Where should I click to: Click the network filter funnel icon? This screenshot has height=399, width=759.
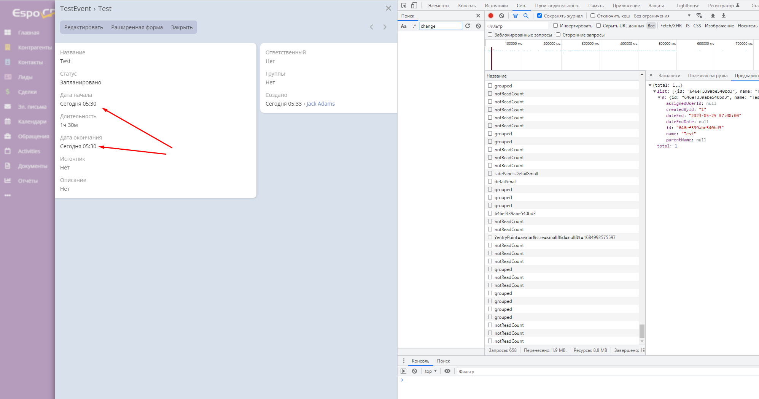point(515,16)
